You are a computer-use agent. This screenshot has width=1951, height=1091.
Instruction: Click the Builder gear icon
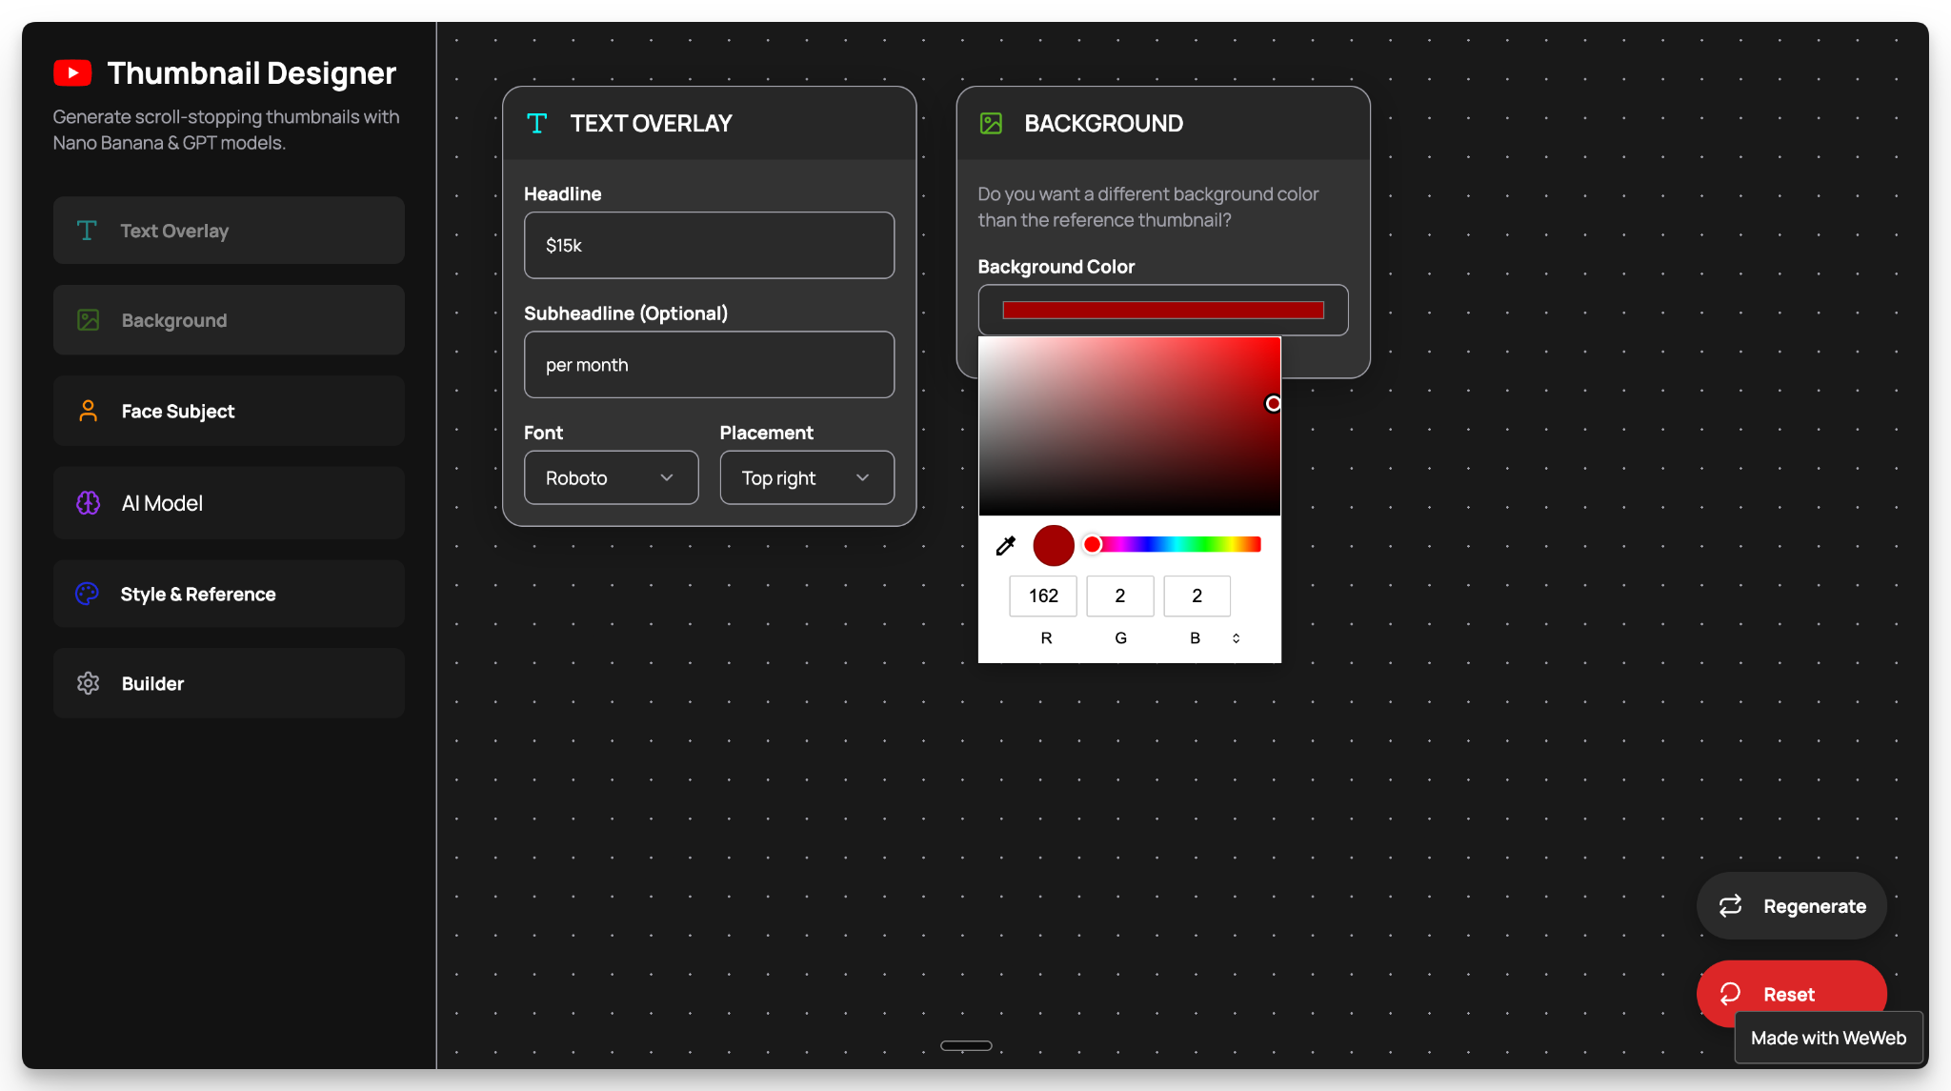pyautogui.click(x=88, y=683)
